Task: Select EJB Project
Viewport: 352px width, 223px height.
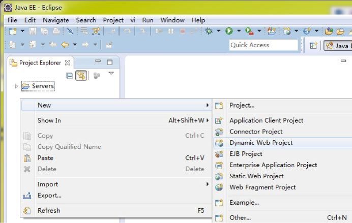Action: pos(282,154)
